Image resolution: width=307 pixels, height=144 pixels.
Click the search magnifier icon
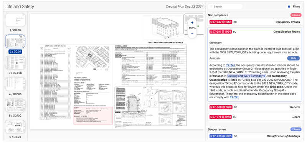[211, 7]
